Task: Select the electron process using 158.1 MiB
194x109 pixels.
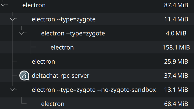Action: (x=97, y=47)
